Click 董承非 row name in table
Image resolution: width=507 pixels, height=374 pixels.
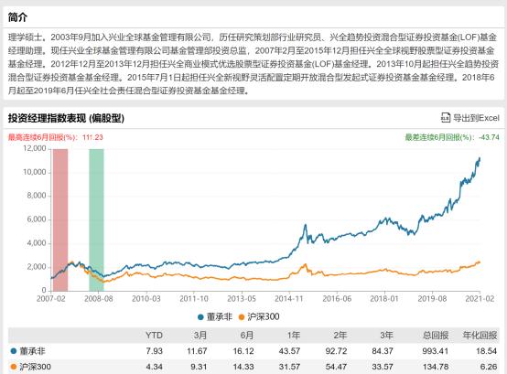(32, 351)
